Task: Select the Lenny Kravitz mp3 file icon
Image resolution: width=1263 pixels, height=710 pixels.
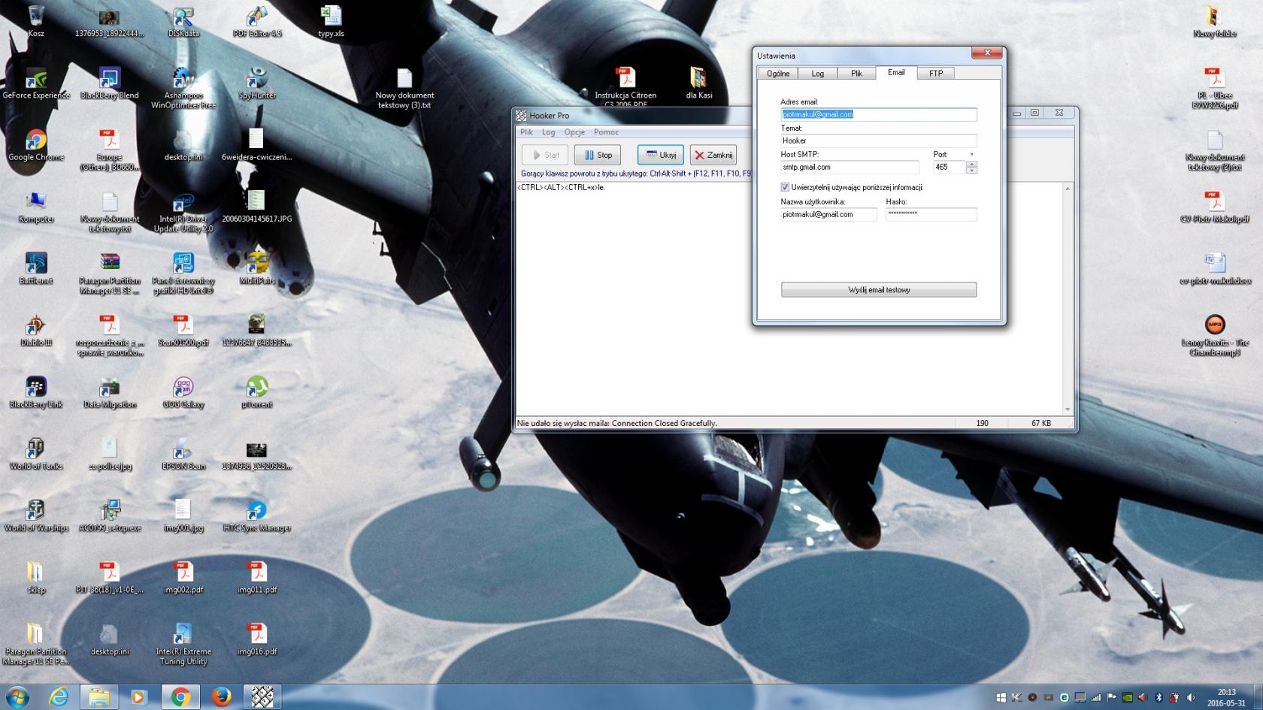Action: pyautogui.click(x=1214, y=336)
